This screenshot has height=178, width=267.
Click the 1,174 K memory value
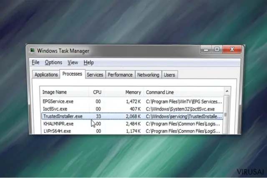[133, 131]
